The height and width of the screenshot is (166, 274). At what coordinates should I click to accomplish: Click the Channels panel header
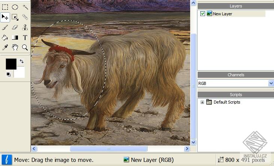236,75
